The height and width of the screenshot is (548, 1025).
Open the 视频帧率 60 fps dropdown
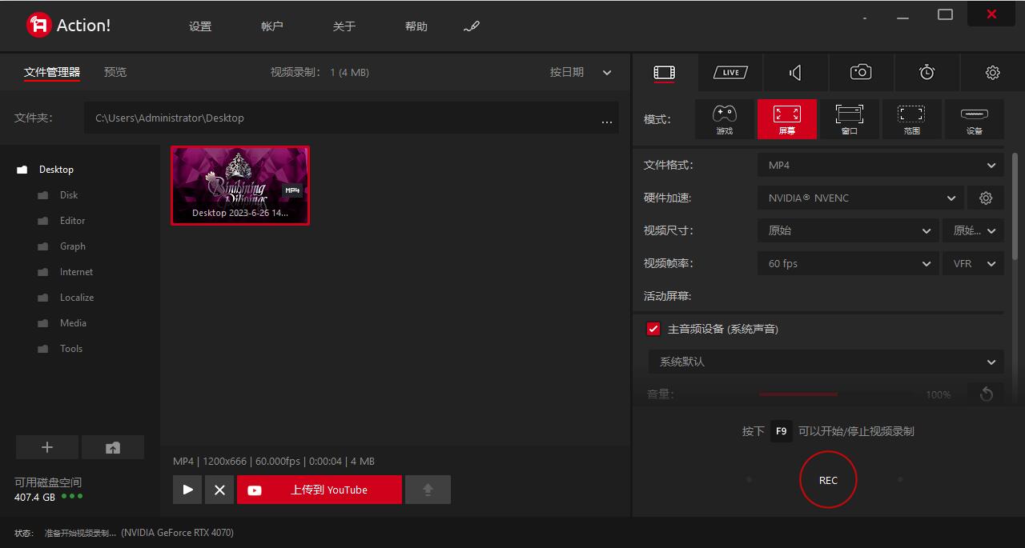point(848,263)
